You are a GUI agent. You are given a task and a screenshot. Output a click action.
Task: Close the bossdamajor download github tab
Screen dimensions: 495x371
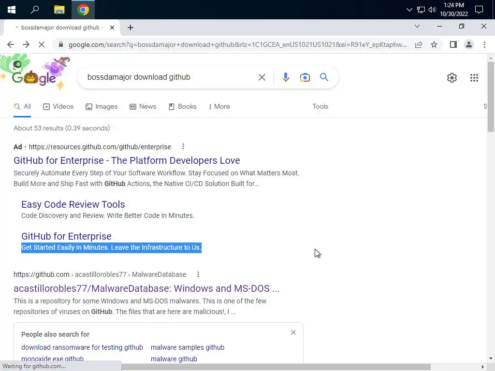112,28
